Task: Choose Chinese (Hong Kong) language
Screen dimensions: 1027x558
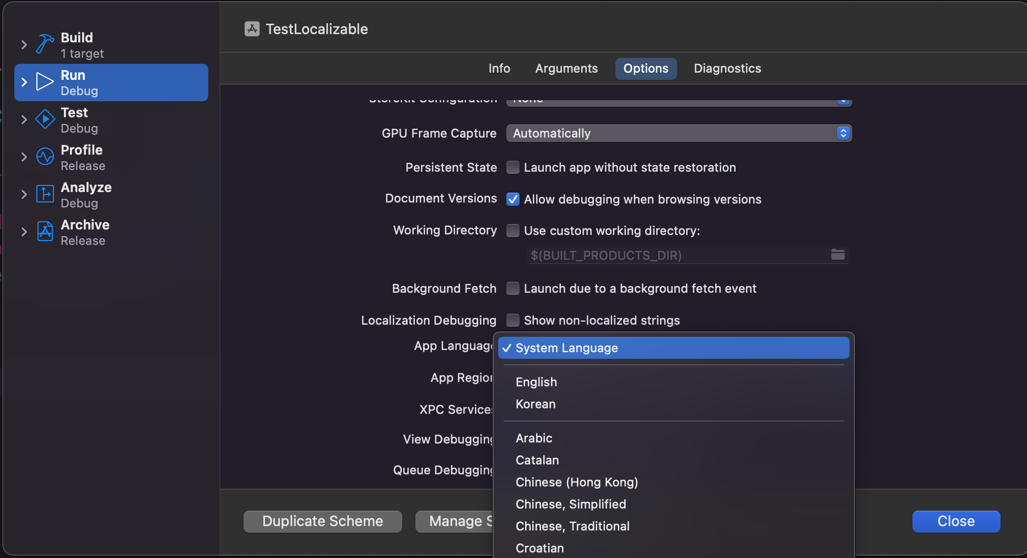Action: (x=673, y=482)
